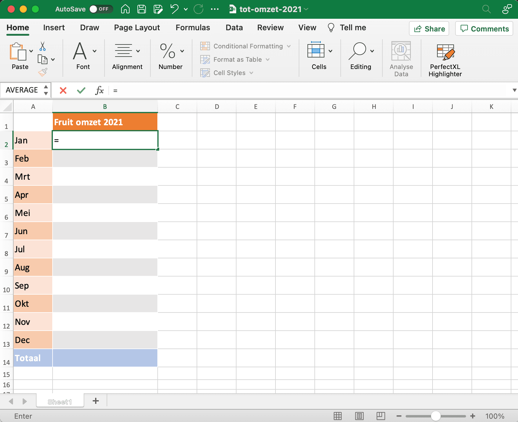Viewport: 518px width, 422px height.
Task: Open the Review ribbon tab
Action: (270, 28)
